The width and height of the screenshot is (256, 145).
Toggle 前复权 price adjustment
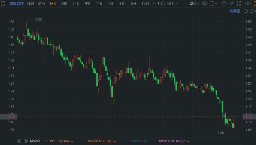[235, 11]
